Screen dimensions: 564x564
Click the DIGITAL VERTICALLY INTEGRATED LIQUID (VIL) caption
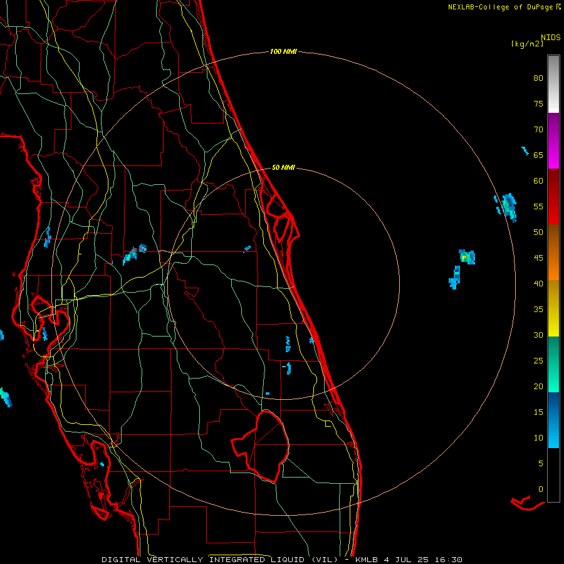[220, 560]
